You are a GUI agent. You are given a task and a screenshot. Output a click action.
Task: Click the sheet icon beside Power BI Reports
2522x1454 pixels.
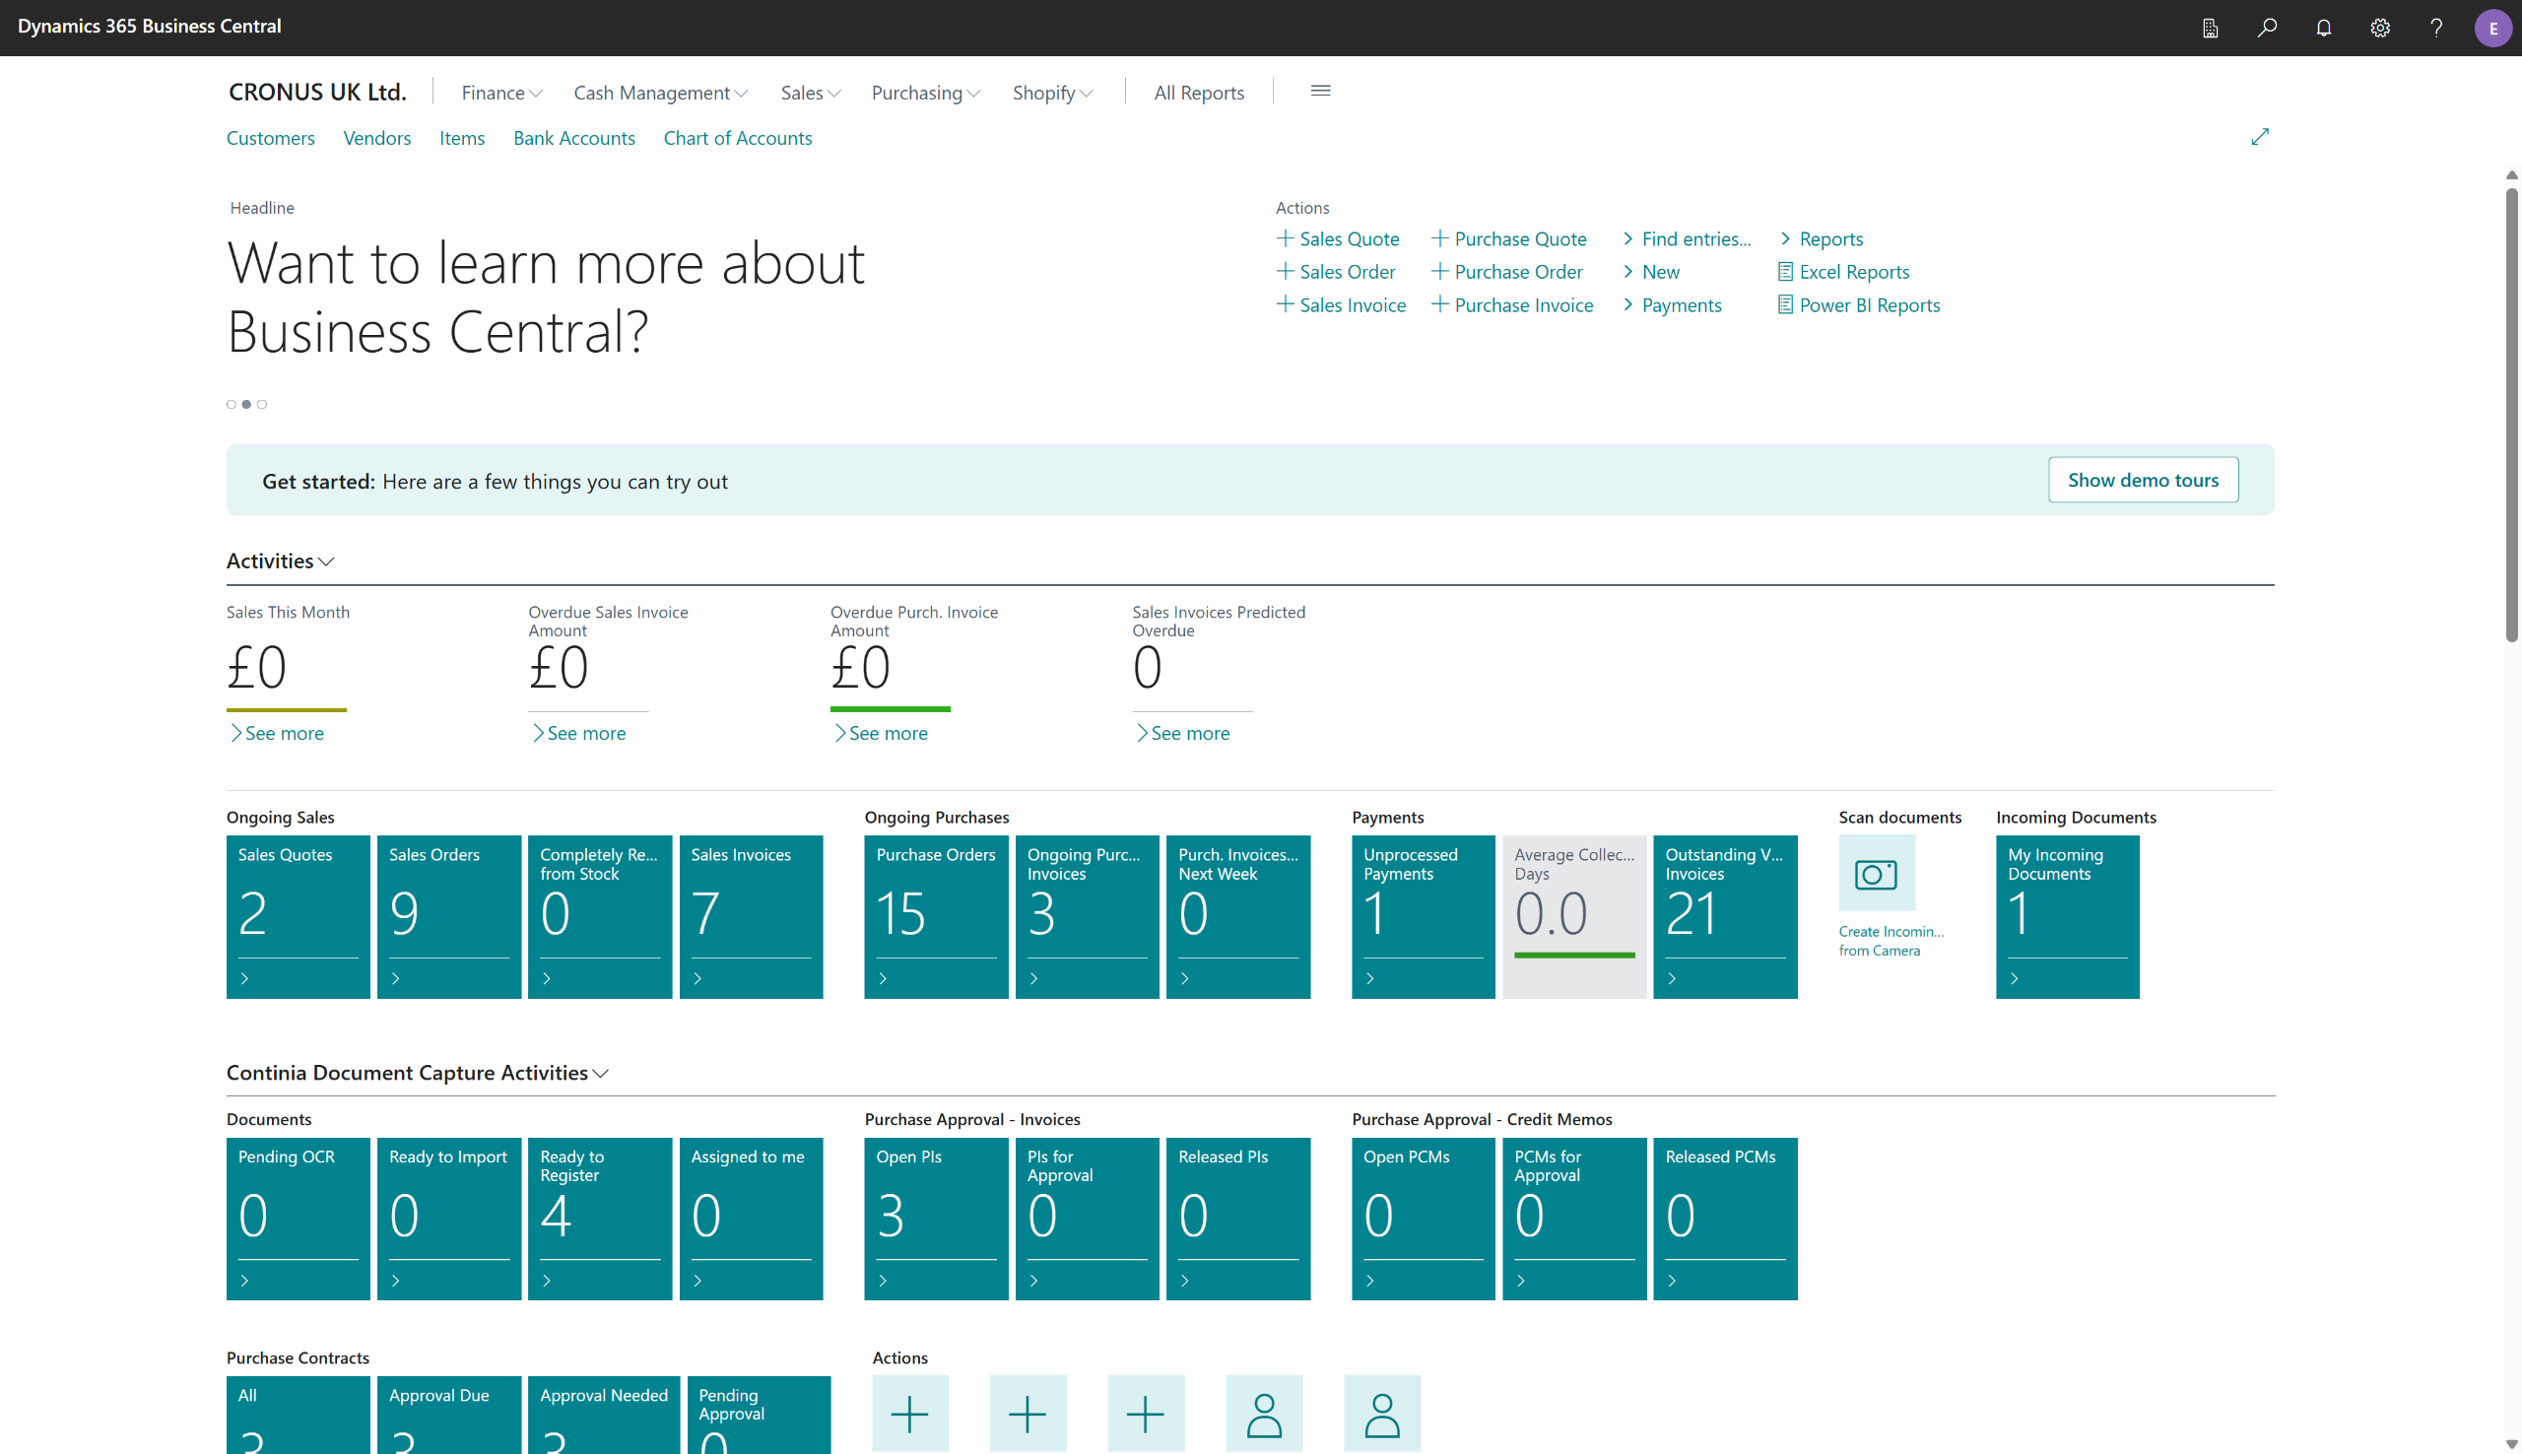(x=1785, y=304)
